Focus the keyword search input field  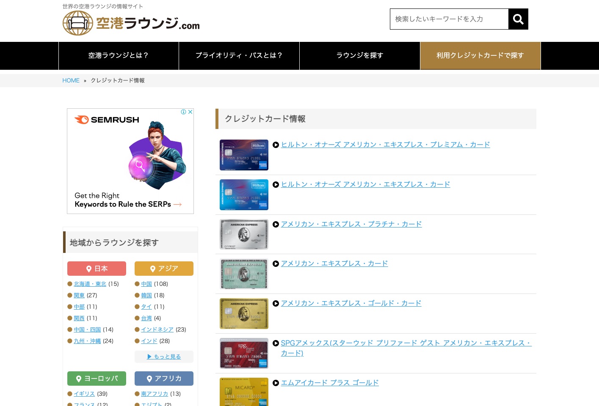tap(449, 19)
